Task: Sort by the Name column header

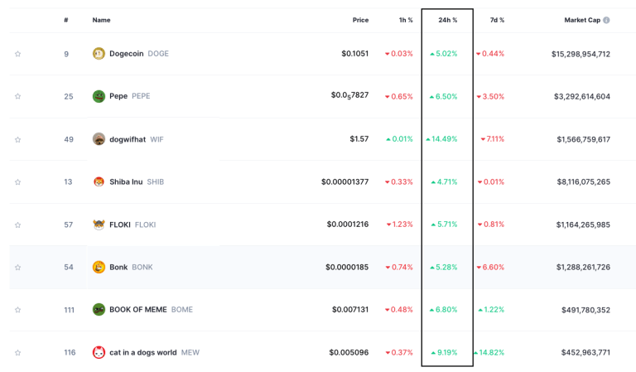Action: (x=101, y=20)
